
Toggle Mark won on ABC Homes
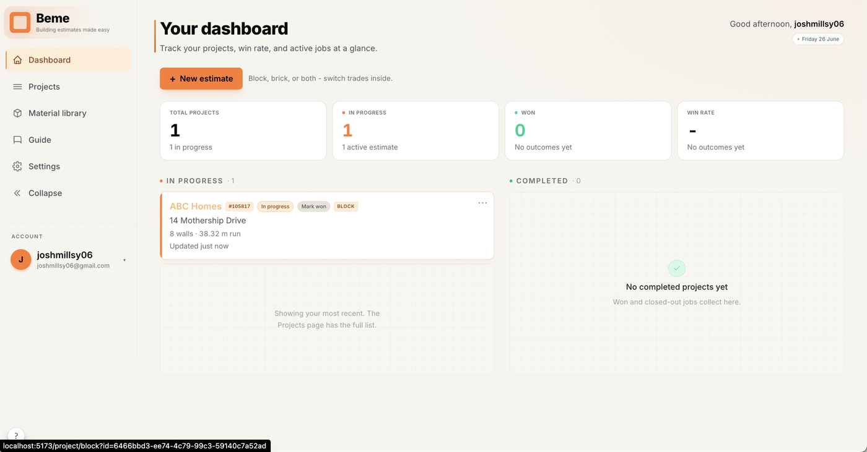coord(314,207)
